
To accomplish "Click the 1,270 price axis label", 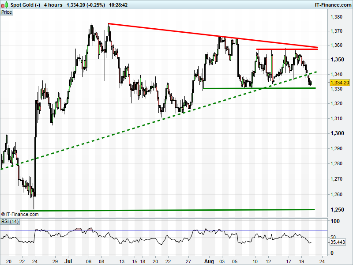I will tap(336, 179).
